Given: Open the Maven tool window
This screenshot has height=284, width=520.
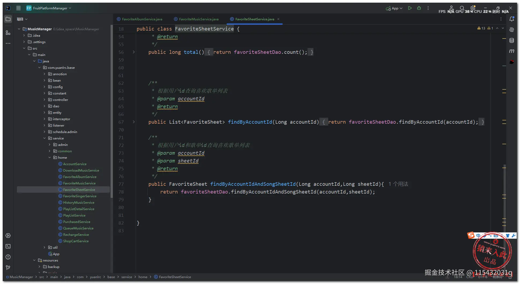Looking at the screenshot, I should (x=512, y=51).
